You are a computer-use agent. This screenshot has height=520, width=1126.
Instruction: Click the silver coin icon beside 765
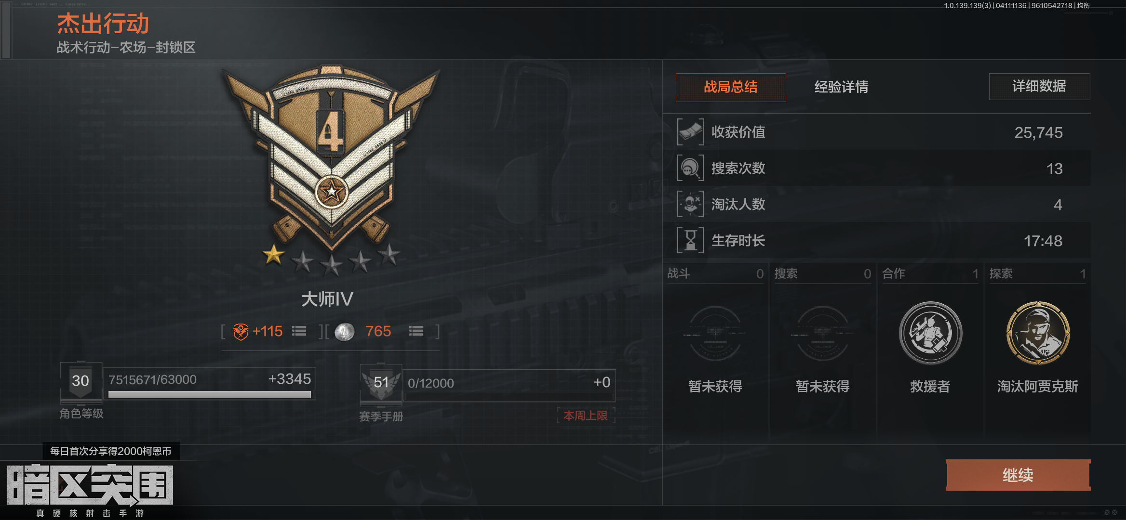point(344,332)
